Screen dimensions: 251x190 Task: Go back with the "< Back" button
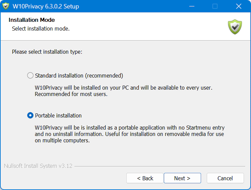coord(145,178)
